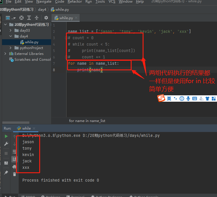Screen dimensions: 217x197
Task: Click Select Opened File target icon
Action: [21, 18]
